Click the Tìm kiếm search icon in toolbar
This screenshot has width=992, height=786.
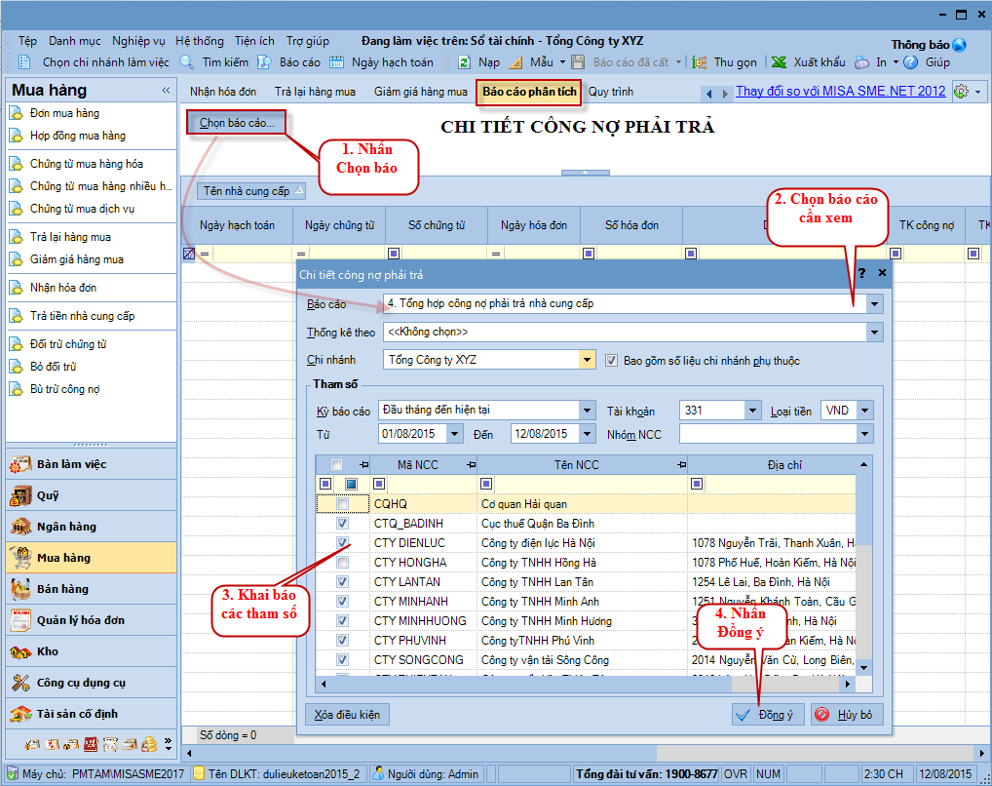click(188, 62)
